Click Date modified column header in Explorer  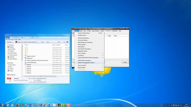(x=56, y=45)
